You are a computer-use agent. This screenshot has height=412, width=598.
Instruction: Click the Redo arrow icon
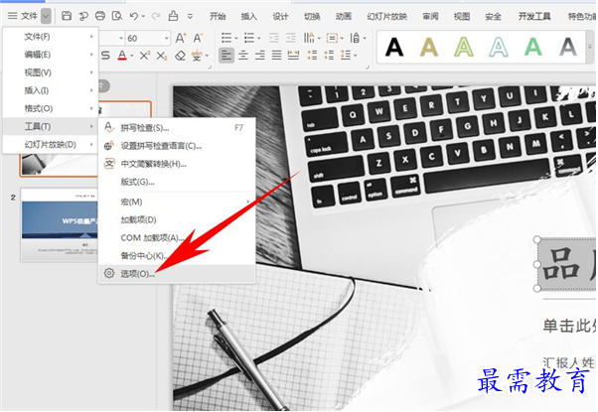click(156, 16)
